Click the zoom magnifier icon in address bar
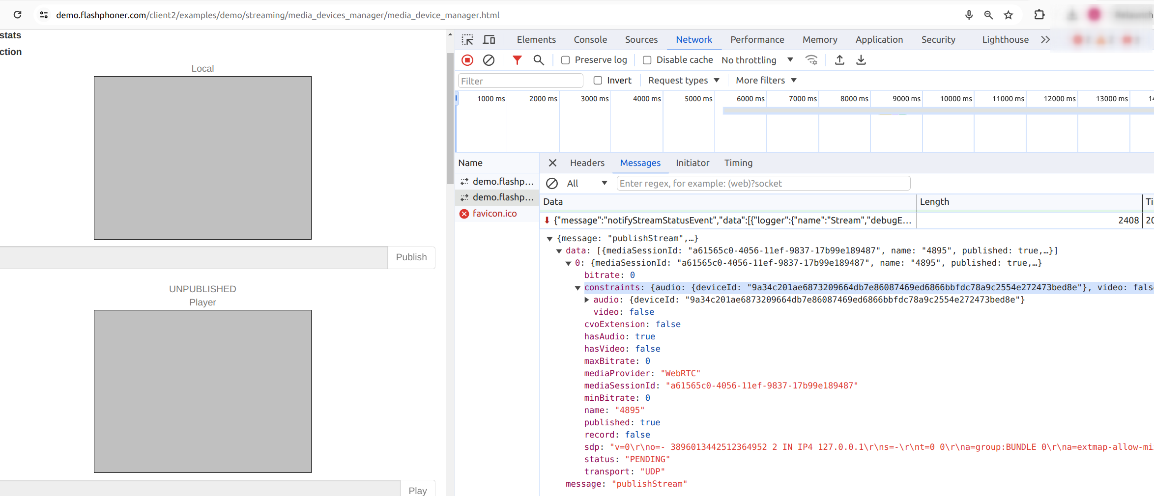1154x496 pixels. pos(988,15)
